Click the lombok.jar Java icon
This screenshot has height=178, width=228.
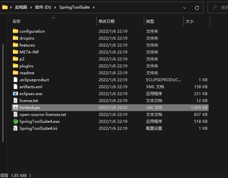[16, 107]
